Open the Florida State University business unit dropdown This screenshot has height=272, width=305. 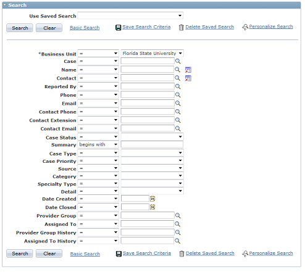pos(152,54)
